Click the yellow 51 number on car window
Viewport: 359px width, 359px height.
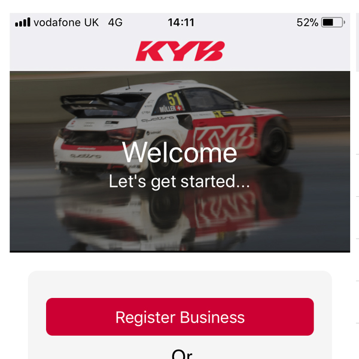[x=174, y=99]
